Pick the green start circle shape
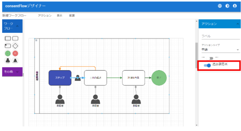The height and width of the screenshot is (131, 241). (8, 53)
